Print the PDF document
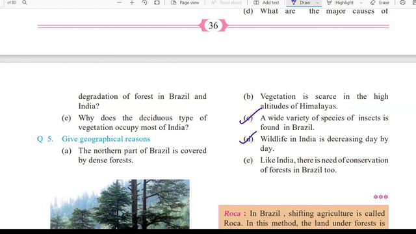This screenshot has height=234, width=416. (402, 3)
